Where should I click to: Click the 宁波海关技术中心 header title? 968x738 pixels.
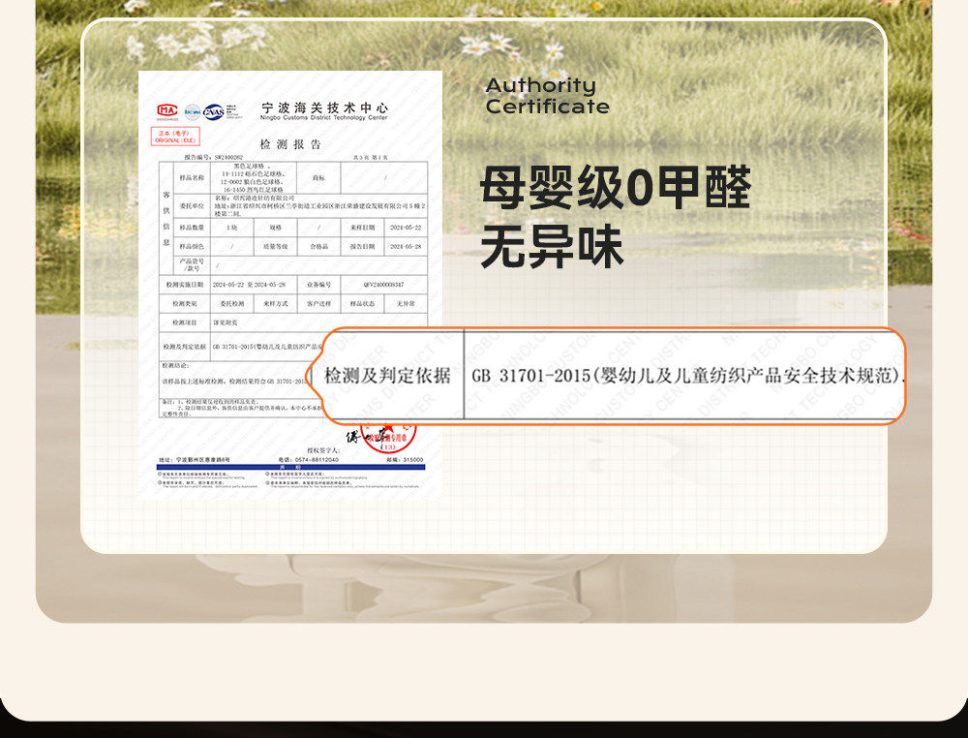[324, 108]
